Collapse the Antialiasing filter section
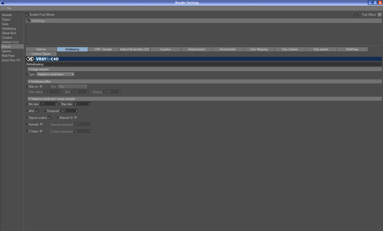This screenshot has width=383, height=231. (x=29, y=82)
